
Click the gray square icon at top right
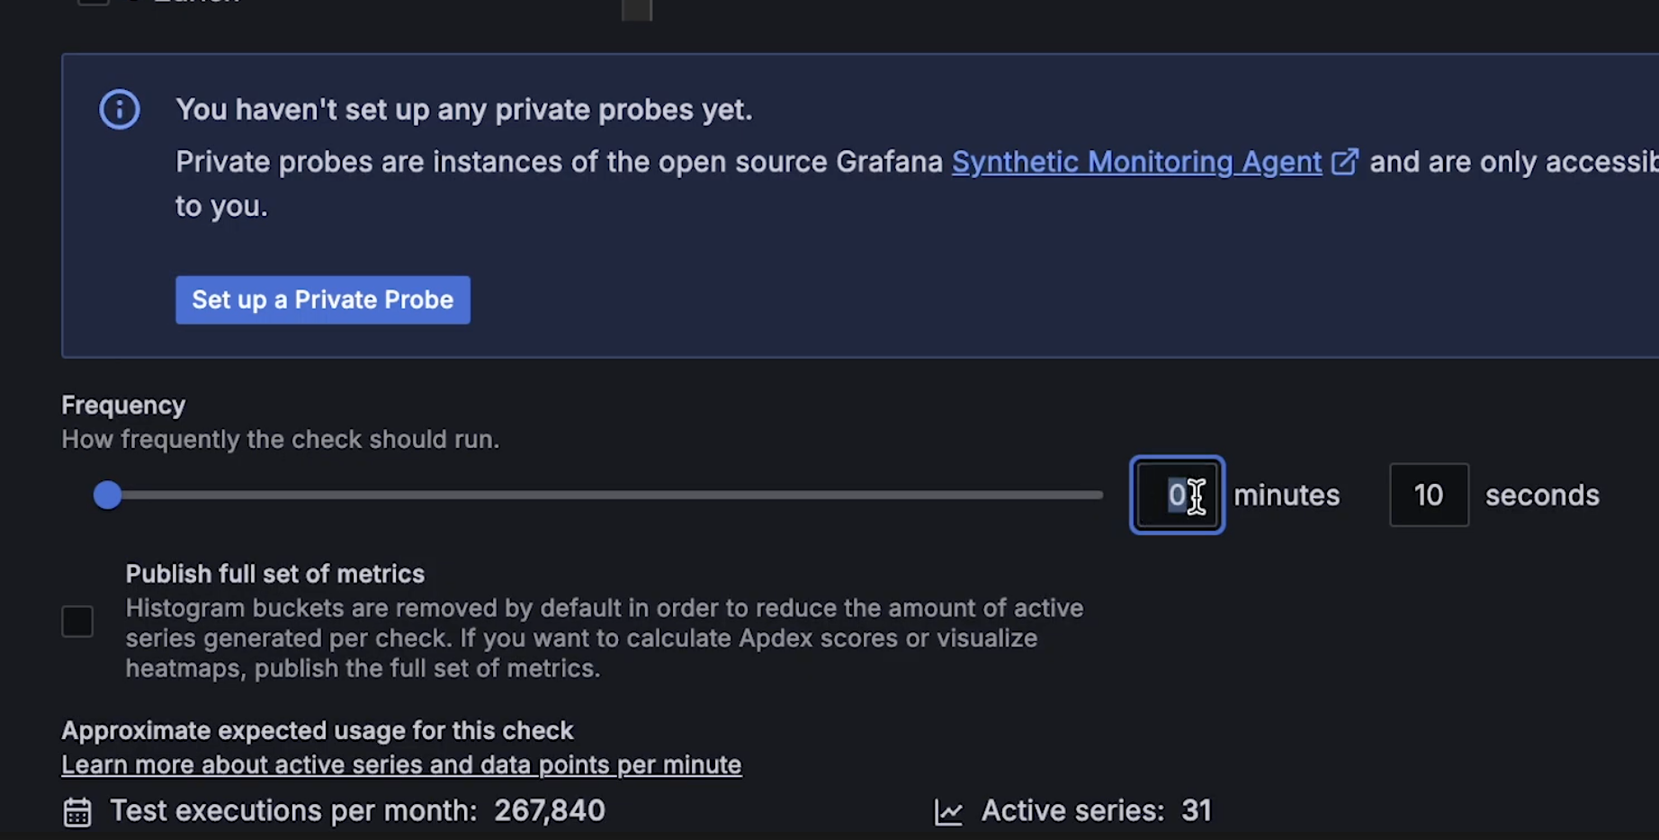(636, 11)
